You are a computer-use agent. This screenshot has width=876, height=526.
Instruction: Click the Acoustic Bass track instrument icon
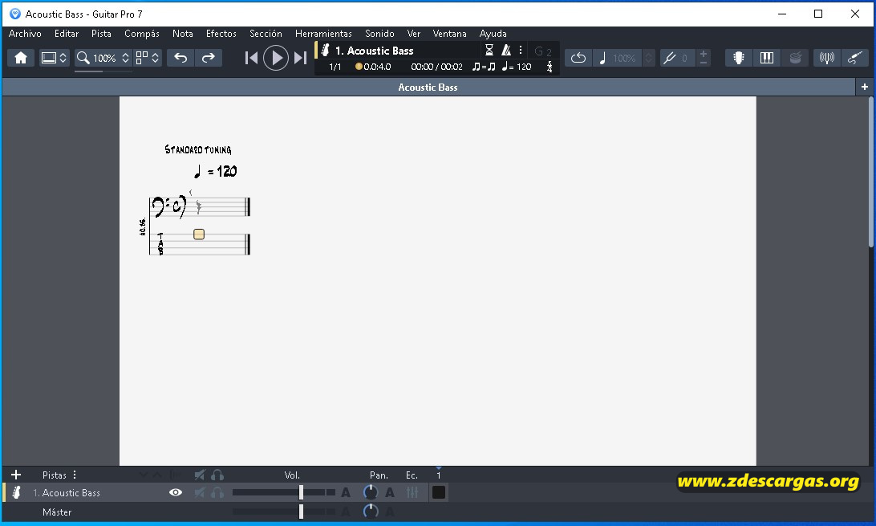[17, 492]
